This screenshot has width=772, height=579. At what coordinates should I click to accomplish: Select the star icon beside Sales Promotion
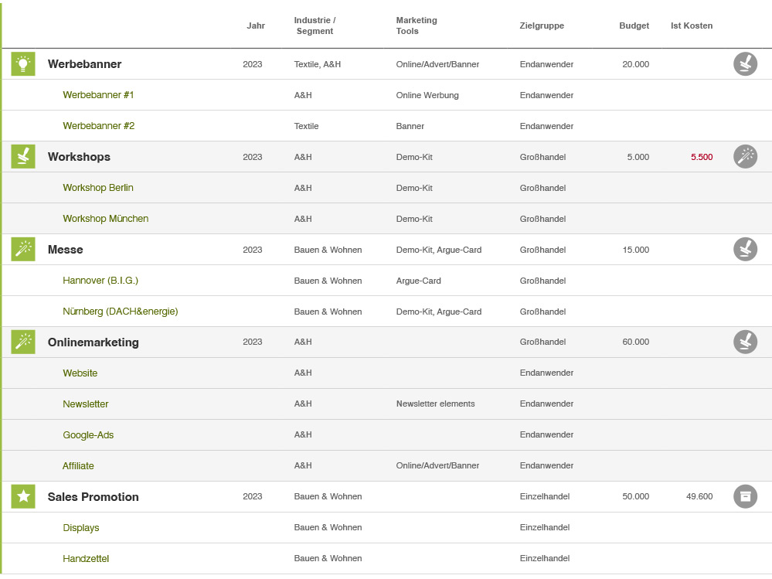[22, 496]
